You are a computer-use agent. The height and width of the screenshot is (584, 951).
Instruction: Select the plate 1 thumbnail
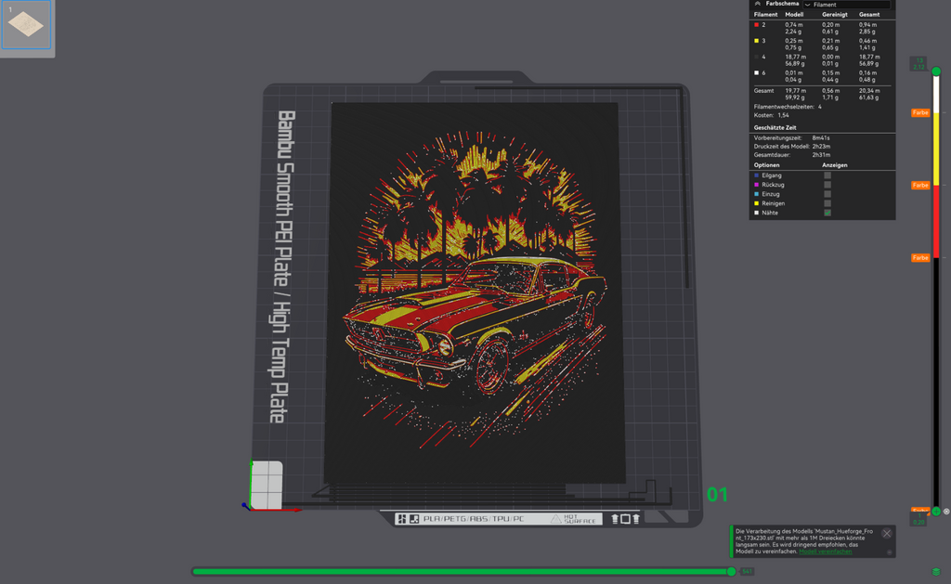pyautogui.click(x=26, y=25)
